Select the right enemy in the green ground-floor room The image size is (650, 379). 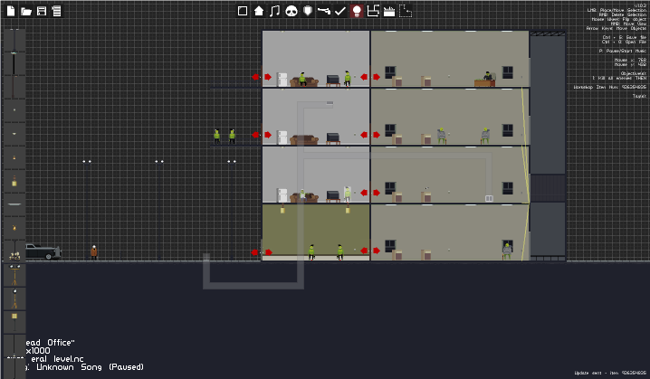coord(340,251)
